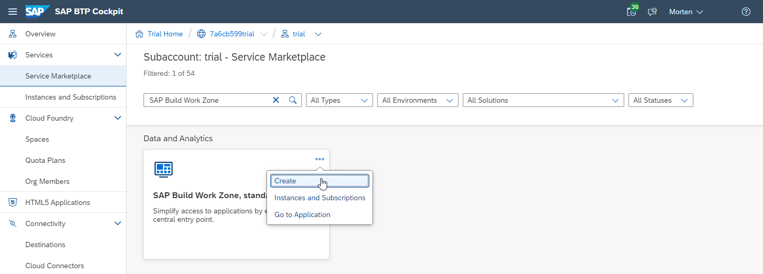This screenshot has height=274, width=763.
Task: Expand the trial breadcrumb dropdown arrow
Action: pos(318,34)
